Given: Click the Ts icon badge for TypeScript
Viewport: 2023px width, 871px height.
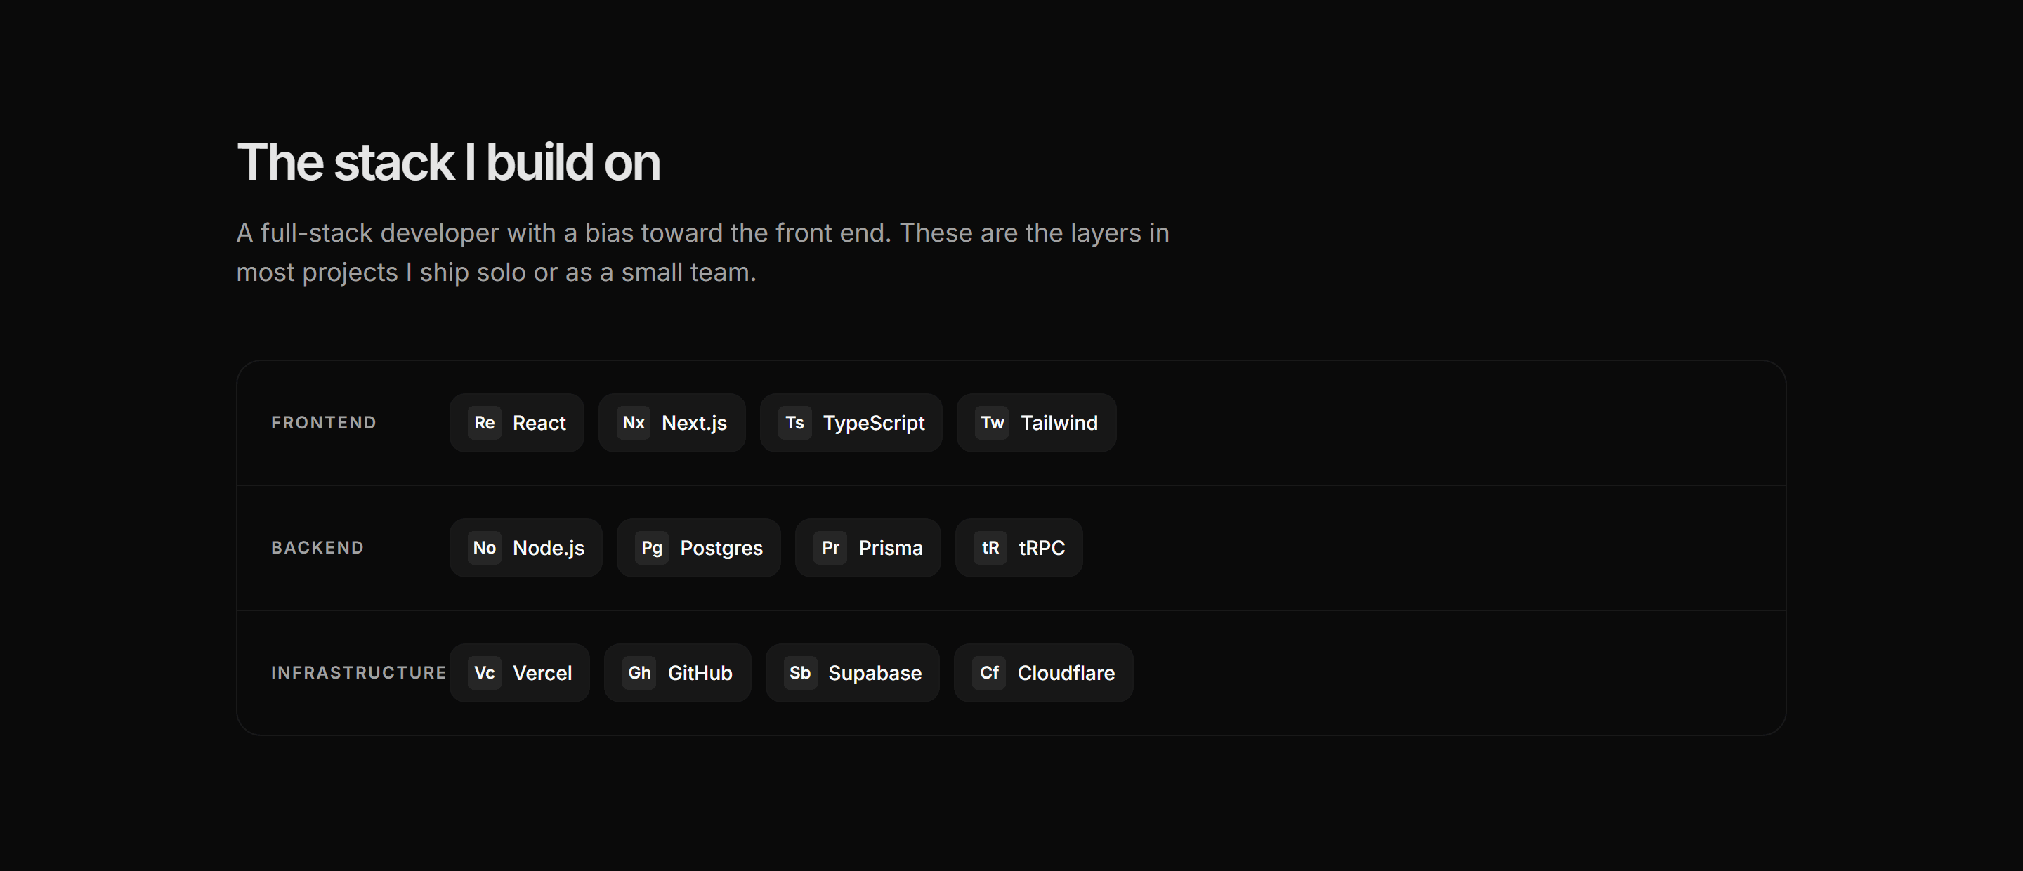Looking at the screenshot, I should (794, 423).
